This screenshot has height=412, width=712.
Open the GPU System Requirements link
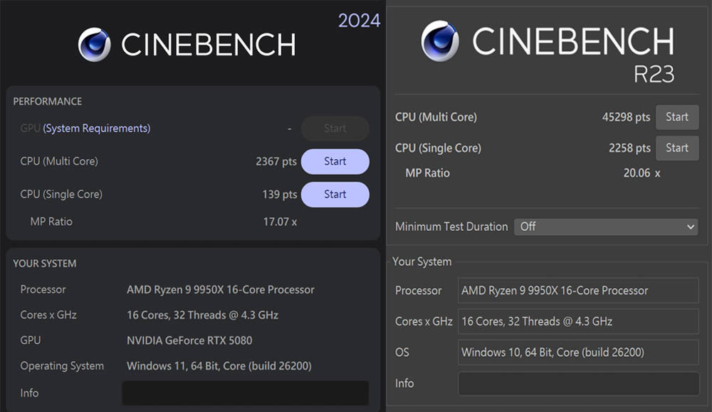[x=96, y=129]
